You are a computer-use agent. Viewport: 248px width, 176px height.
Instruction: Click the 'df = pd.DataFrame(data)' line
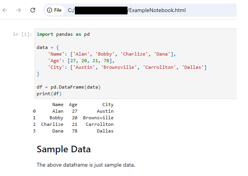coord(69,87)
